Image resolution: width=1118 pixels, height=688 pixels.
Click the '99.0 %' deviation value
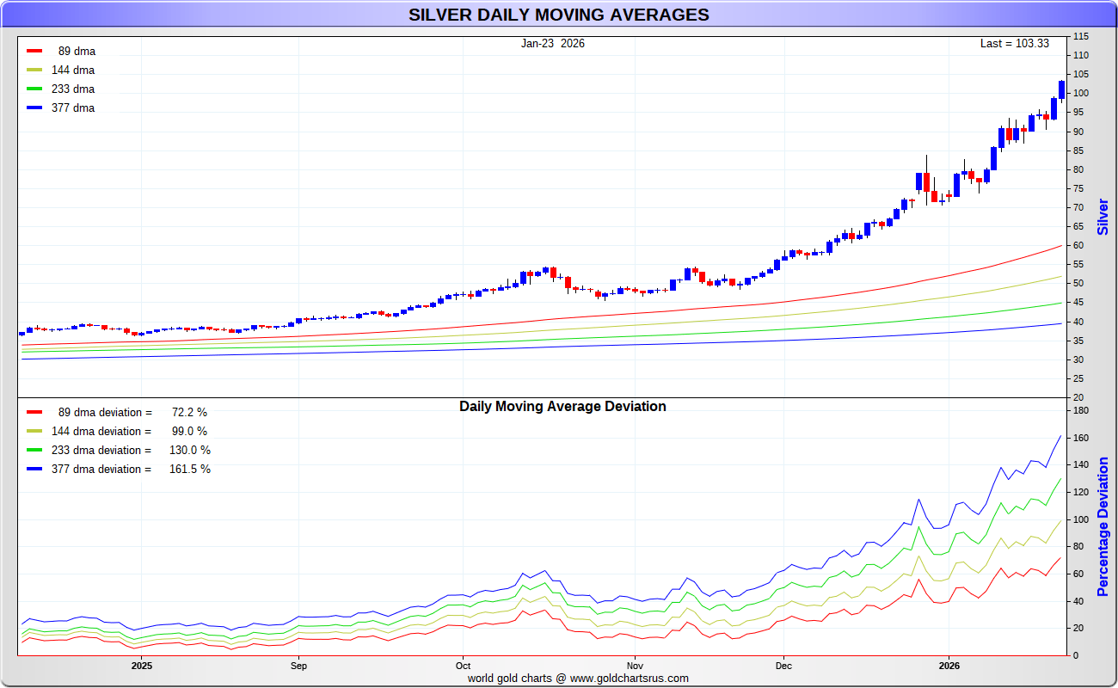tap(189, 432)
